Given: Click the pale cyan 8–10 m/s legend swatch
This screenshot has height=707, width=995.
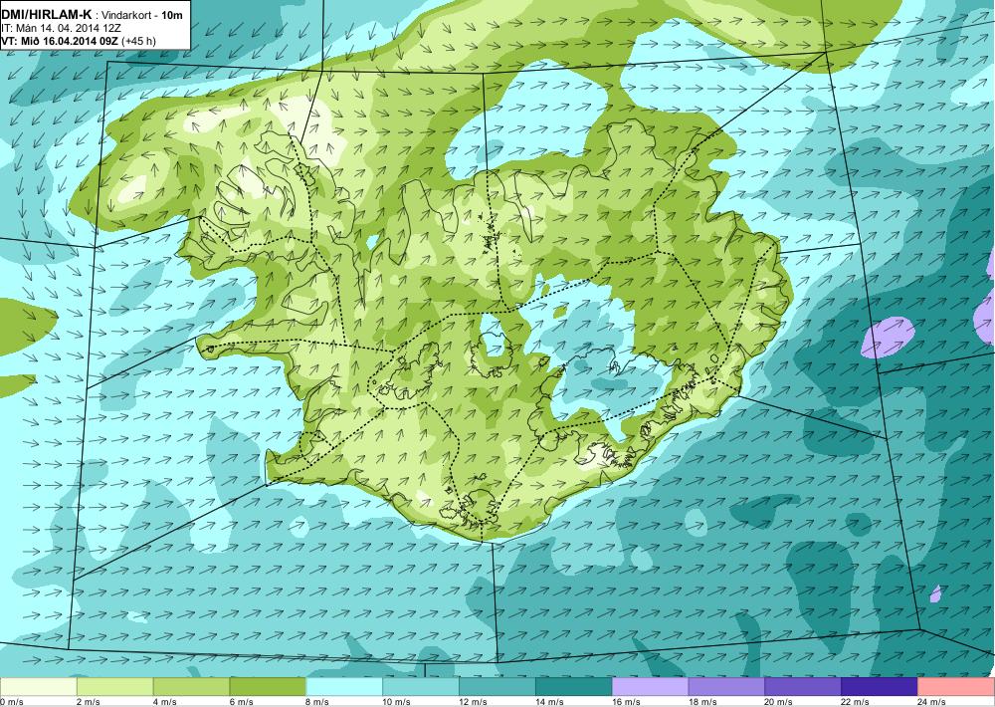Looking at the screenshot, I should point(344,687).
